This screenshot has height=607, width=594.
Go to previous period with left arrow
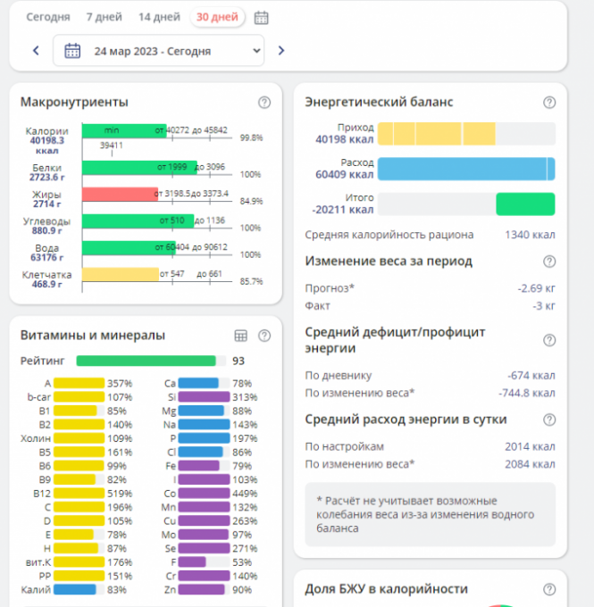pos(36,51)
